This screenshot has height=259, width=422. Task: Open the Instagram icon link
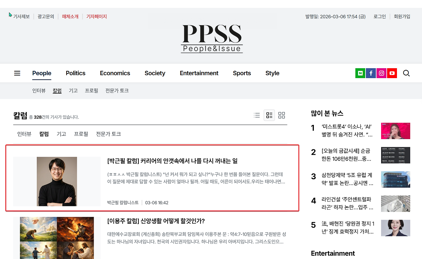point(381,73)
